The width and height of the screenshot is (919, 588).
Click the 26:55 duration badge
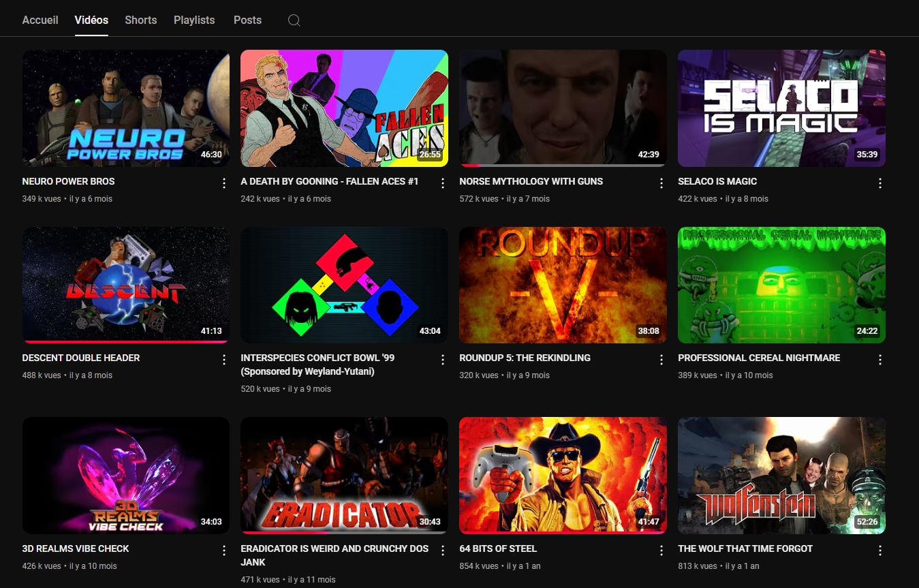click(x=430, y=155)
